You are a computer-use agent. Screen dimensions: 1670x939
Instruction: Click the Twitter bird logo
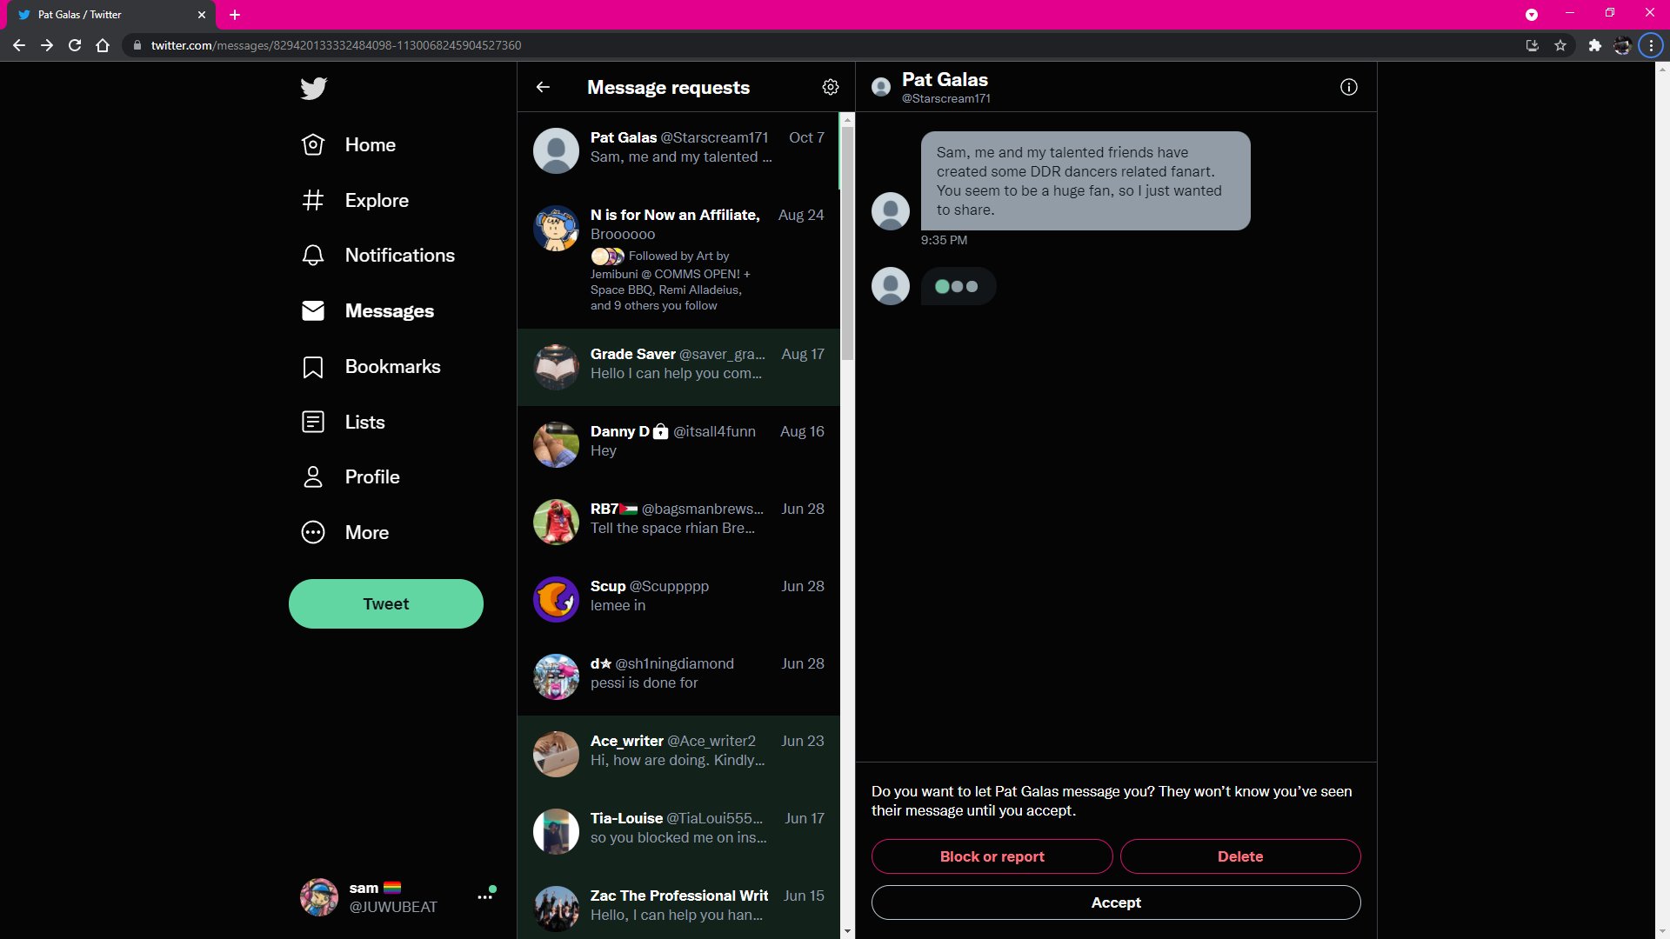[x=313, y=88]
